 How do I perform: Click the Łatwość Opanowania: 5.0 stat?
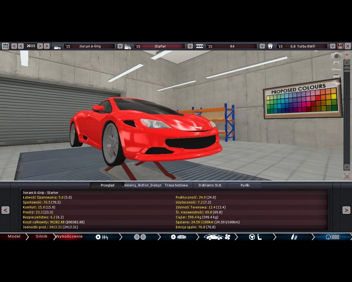point(47,197)
